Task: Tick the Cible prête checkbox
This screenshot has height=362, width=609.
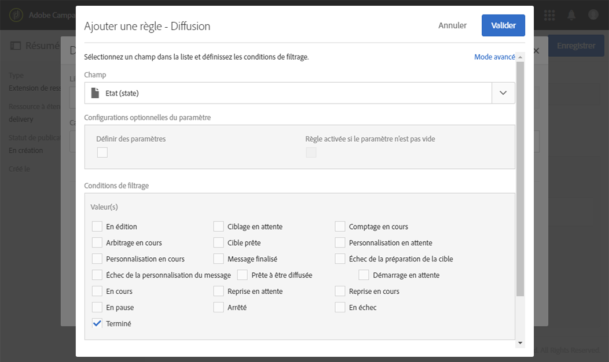Action: pos(218,243)
